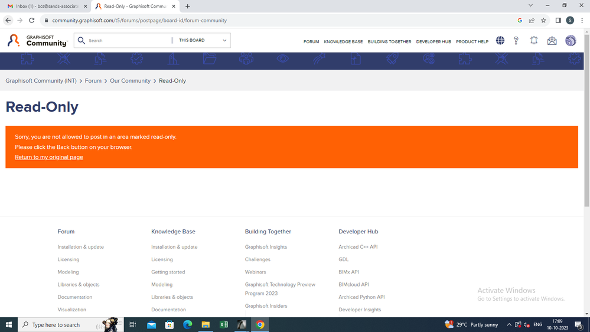Reload the page
The height and width of the screenshot is (332, 590).
coord(32,20)
